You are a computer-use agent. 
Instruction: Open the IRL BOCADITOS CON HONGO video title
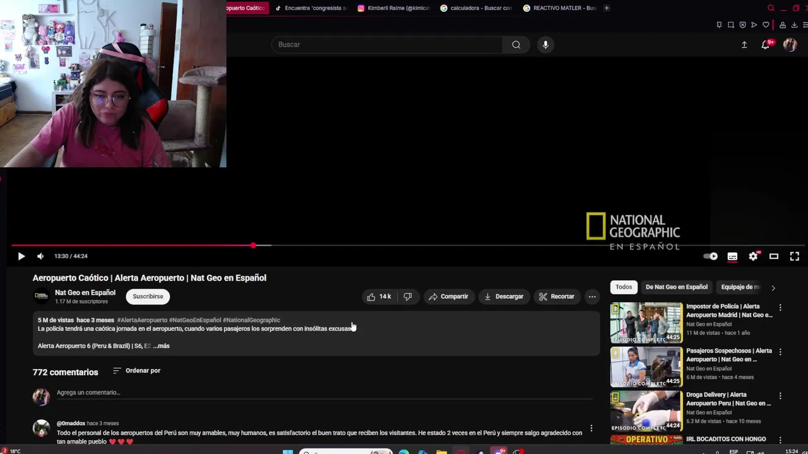(x=726, y=439)
